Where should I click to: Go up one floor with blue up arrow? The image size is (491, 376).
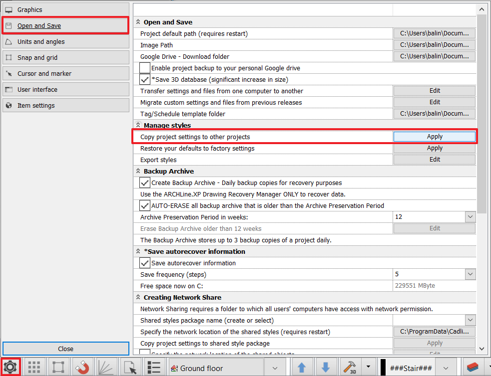click(302, 368)
